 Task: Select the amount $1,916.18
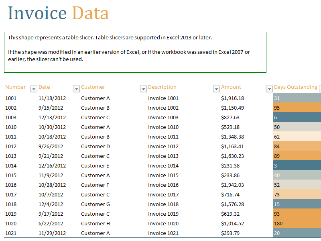(232, 98)
